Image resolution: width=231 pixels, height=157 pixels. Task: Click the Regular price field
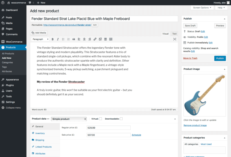pyautogui.click(x=108, y=128)
